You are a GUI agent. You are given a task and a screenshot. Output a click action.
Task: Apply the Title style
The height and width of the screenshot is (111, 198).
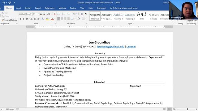[x=142, y=16]
